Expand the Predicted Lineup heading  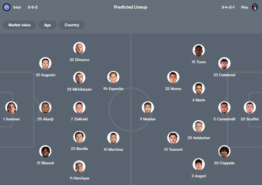[130, 7]
